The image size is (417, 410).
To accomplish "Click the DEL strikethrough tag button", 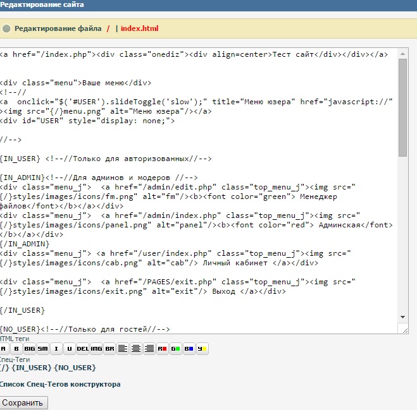I will click(83, 349).
